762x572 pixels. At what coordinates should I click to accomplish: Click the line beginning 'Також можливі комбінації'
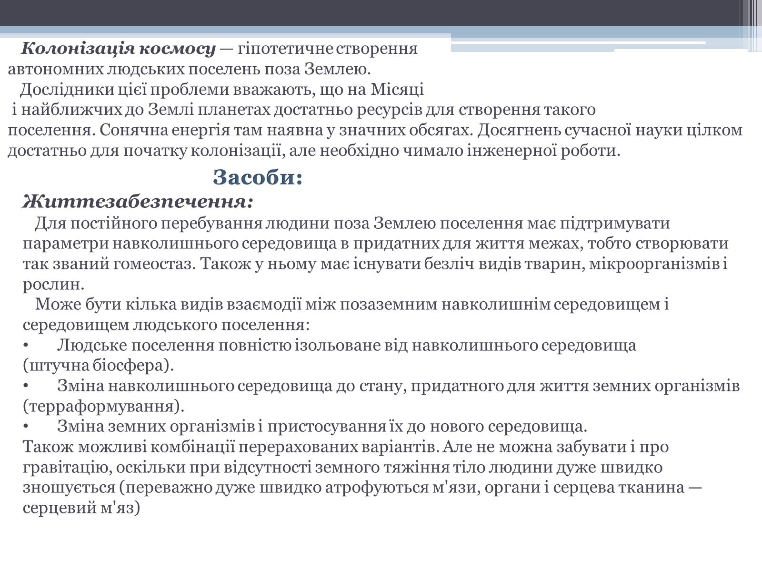click(x=346, y=447)
